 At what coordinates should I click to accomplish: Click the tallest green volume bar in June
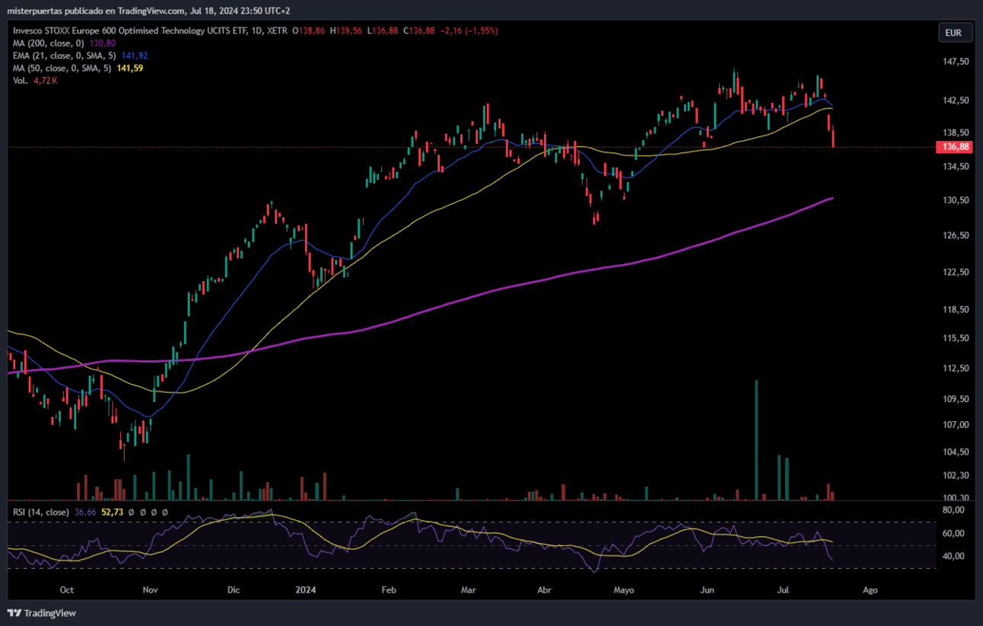pyautogui.click(x=756, y=440)
